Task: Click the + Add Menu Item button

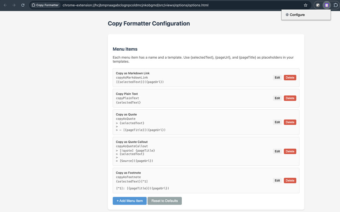Action: 129,200
